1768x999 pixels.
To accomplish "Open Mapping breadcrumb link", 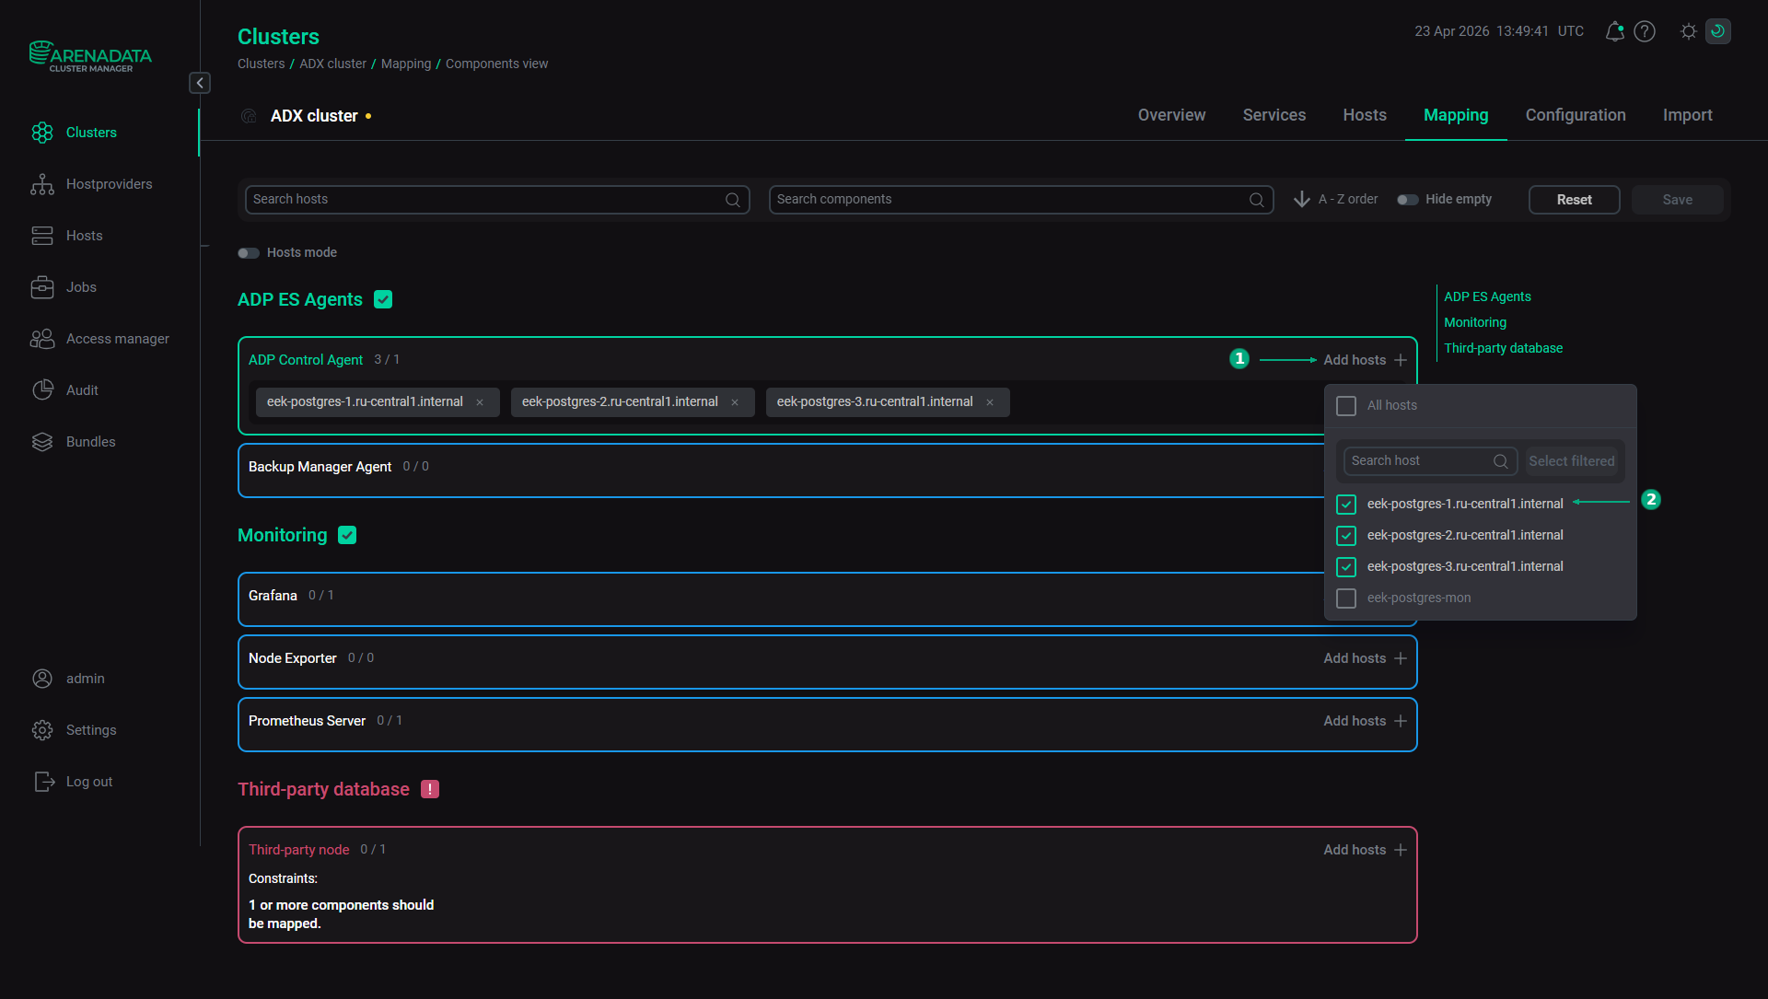I will click(406, 64).
